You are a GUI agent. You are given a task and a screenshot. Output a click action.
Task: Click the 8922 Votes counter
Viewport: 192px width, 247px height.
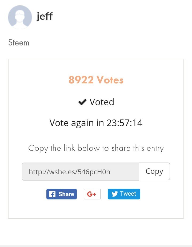click(x=96, y=80)
